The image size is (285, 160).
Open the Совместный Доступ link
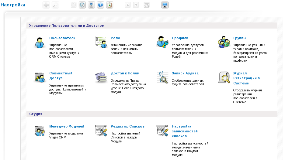[x=61, y=76]
